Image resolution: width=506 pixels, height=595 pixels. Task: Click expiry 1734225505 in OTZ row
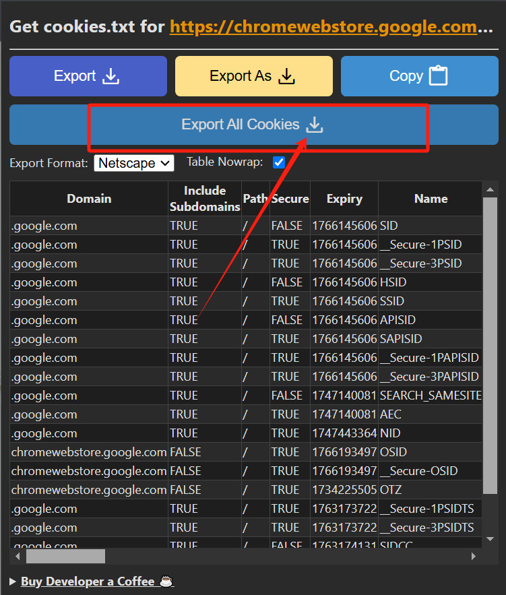[x=344, y=490]
